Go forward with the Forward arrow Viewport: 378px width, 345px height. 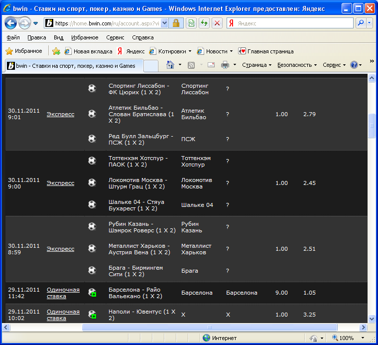coord(24,23)
